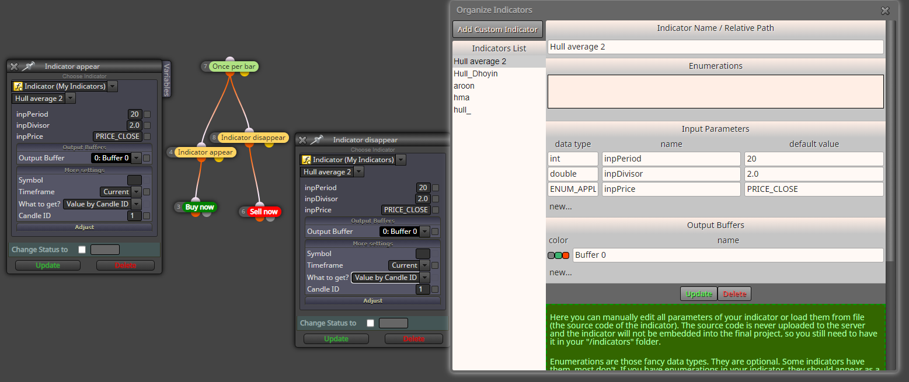Click Update in Indicator appear panel

(x=48, y=265)
